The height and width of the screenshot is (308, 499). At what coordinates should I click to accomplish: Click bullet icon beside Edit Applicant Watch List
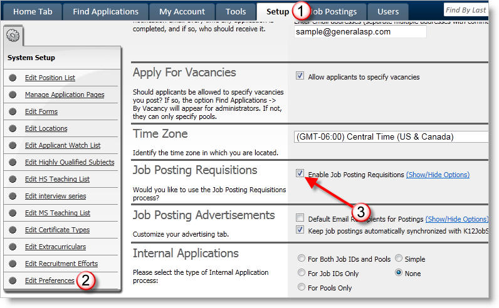13,145
